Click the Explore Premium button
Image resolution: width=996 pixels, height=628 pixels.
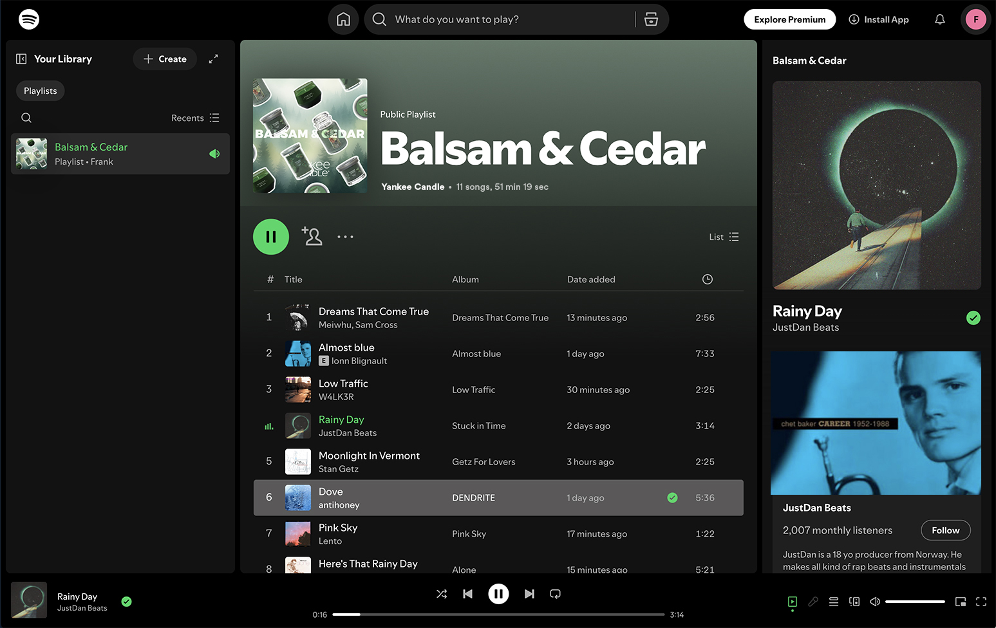tap(789, 19)
